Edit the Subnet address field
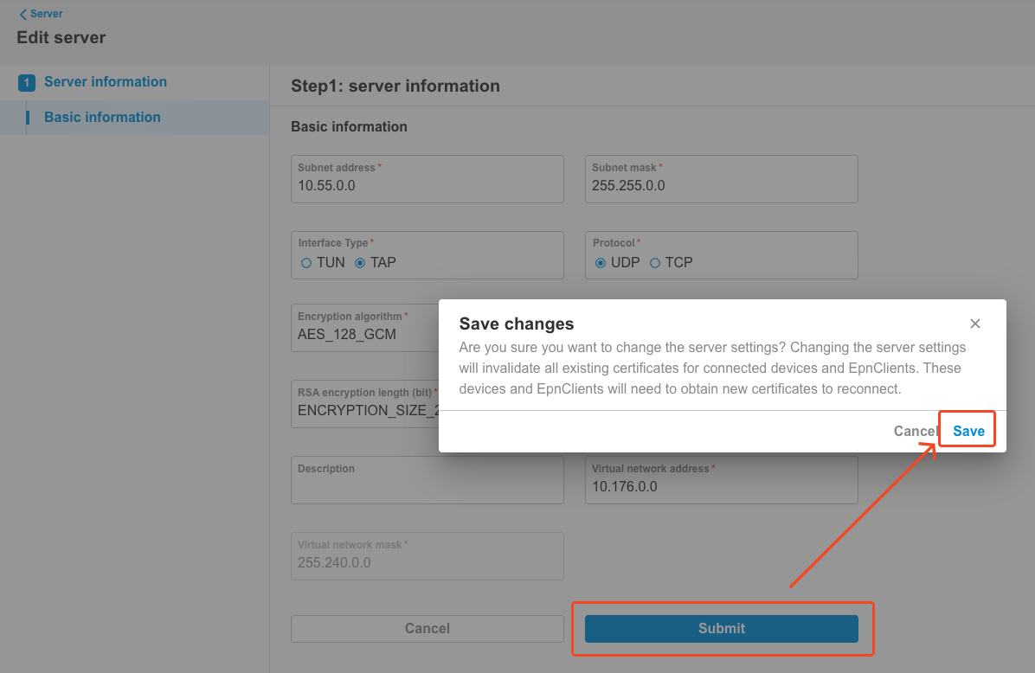The width and height of the screenshot is (1035, 673). [427, 184]
